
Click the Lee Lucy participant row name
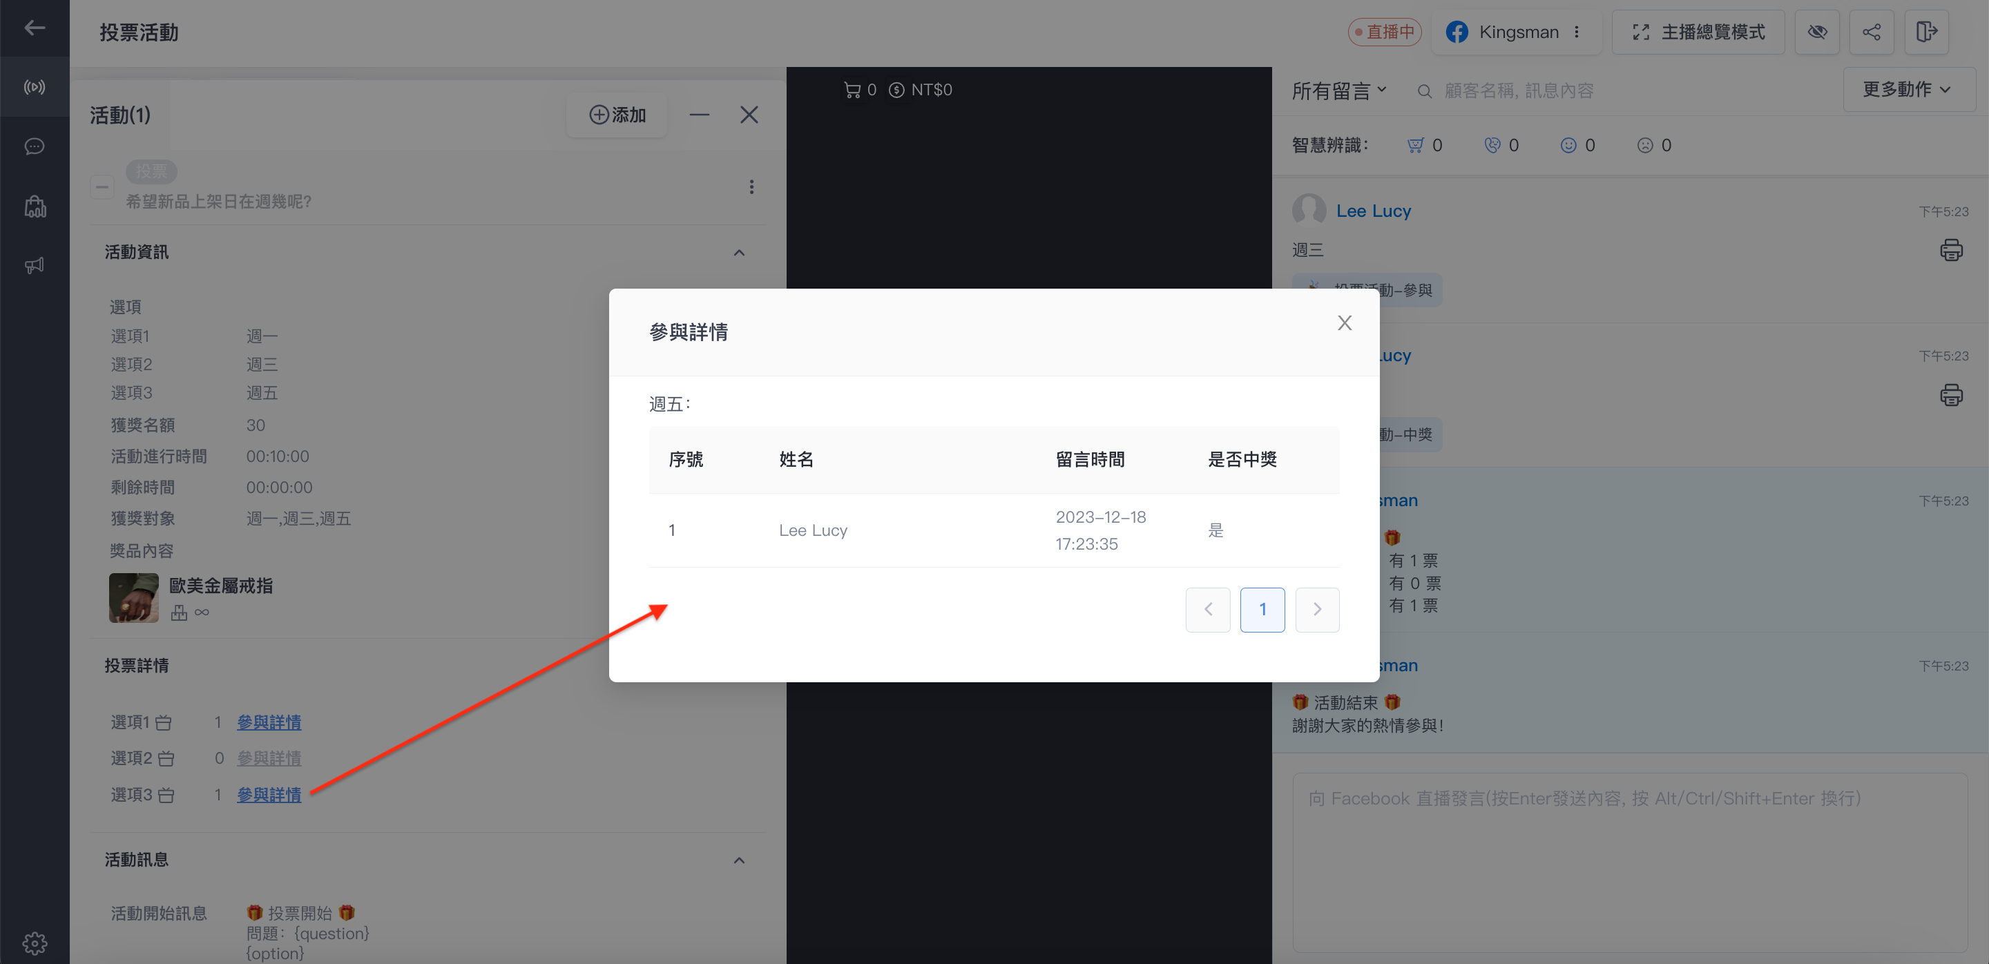[x=813, y=530]
